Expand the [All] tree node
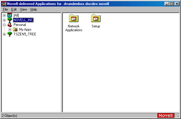Image resolution: width=181 pixels, height=119 pixels. (4, 15)
